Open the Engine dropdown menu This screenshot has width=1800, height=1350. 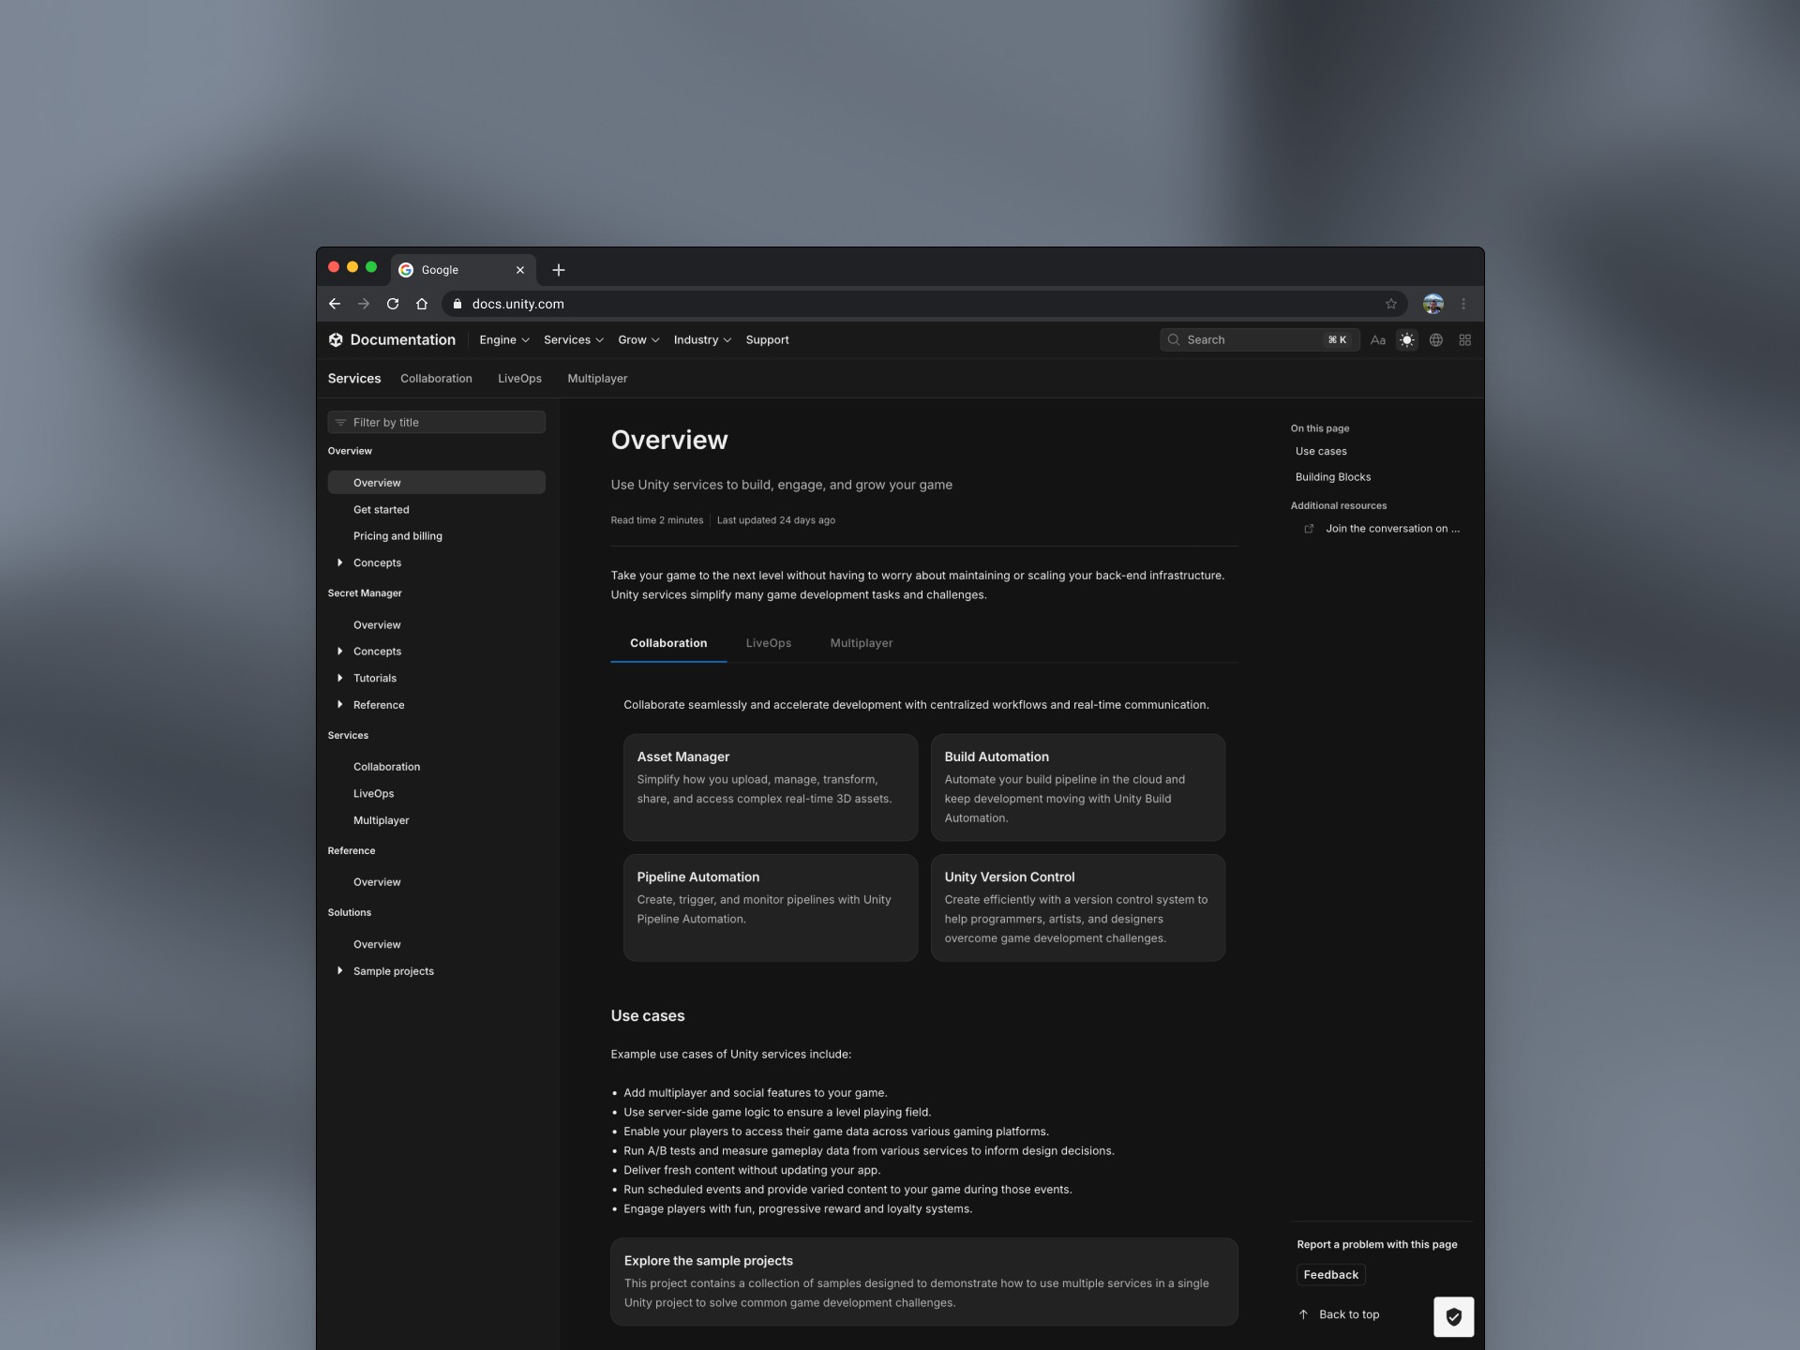503,340
